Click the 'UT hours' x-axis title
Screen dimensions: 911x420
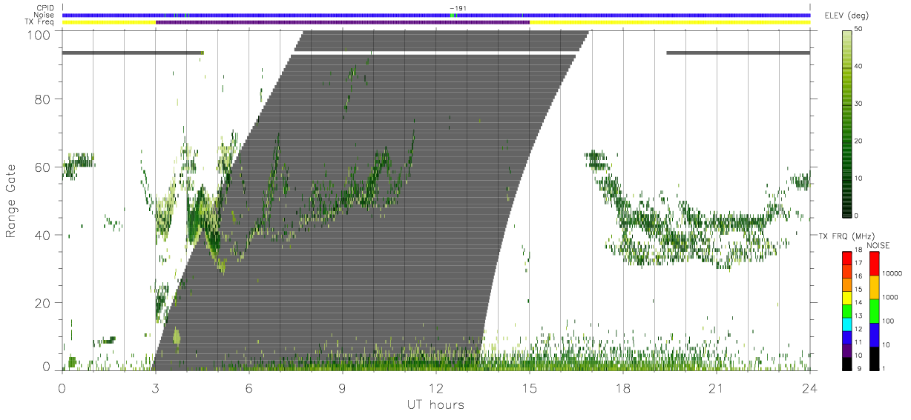[435, 405]
